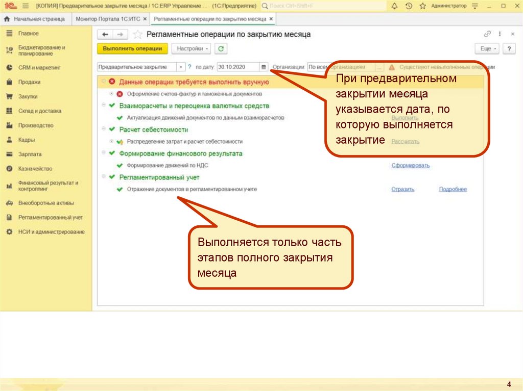This screenshot has height=391, width=523.
Task: Open the notifications bell icon
Action: [394, 6]
